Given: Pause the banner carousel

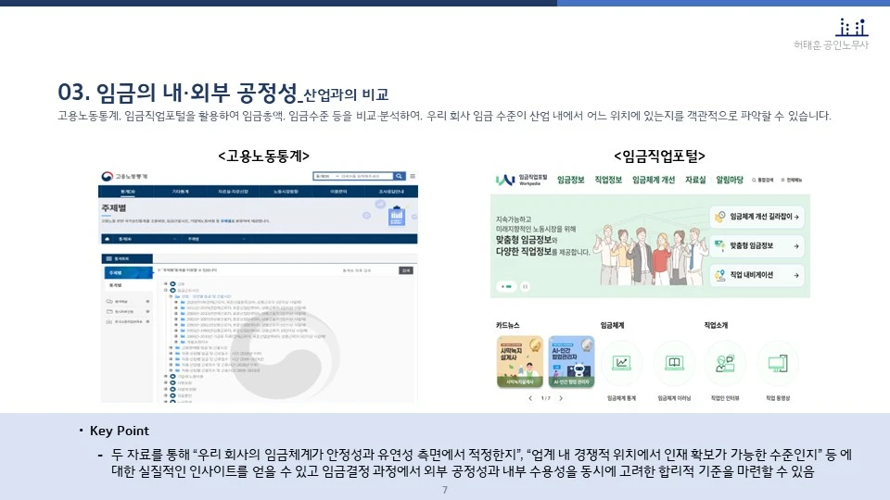Looking at the screenshot, I should pyautogui.click(x=525, y=286).
